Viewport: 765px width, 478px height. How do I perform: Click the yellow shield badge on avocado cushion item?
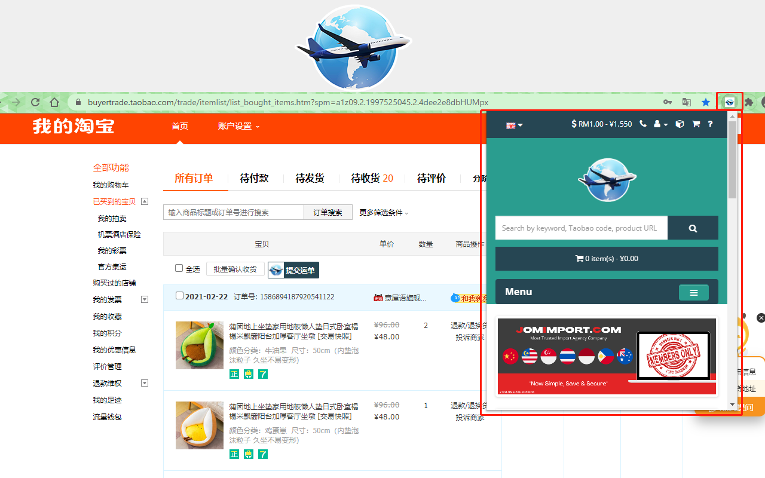249,374
